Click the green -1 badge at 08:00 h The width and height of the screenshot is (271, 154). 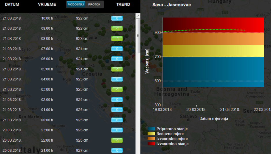point(117,38)
